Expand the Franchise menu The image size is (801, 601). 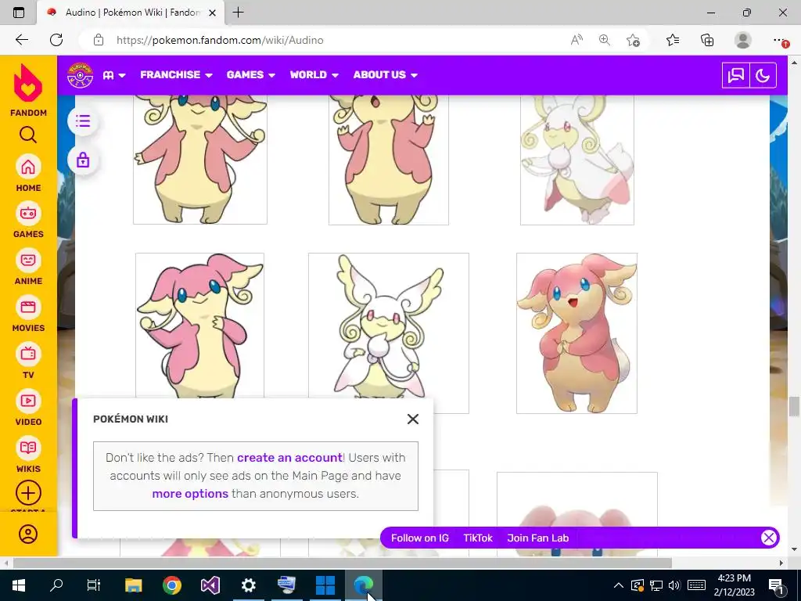coord(176,74)
